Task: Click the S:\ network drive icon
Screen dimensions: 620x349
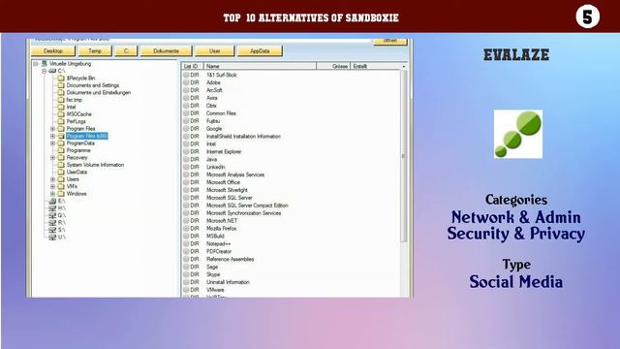Action: [x=52, y=230]
